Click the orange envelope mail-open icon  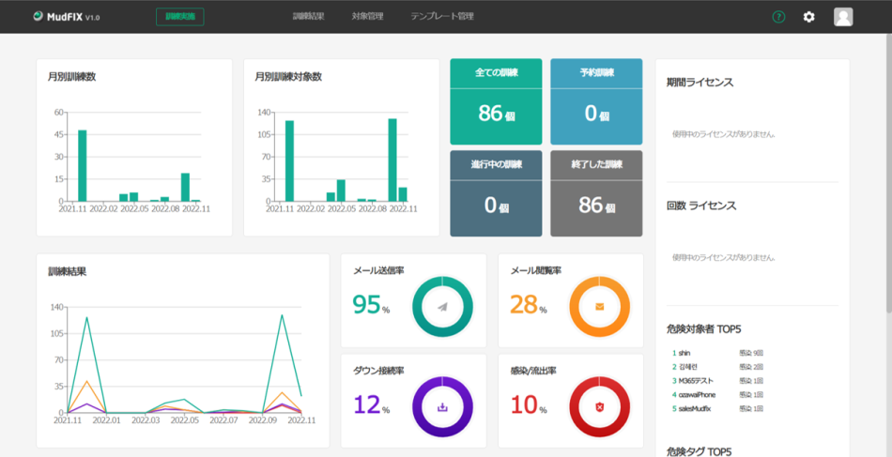[599, 306]
